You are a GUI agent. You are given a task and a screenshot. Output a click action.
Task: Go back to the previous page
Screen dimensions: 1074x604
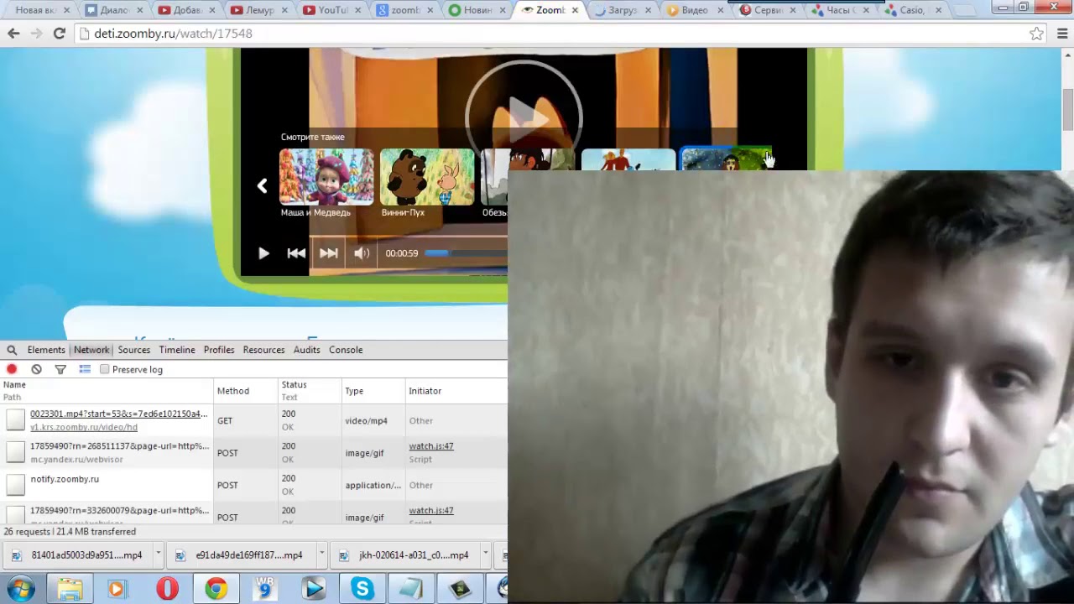[13, 34]
